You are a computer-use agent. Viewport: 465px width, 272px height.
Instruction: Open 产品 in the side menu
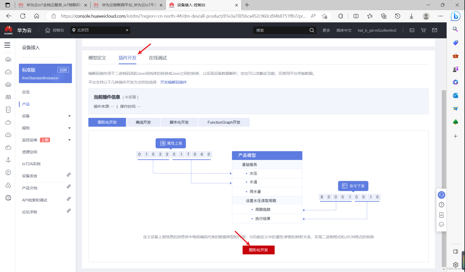(x=26, y=104)
